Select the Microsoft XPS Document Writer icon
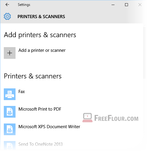Image resolution: width=147 pixels, height=151 pixels. click(x=10, y=129)
